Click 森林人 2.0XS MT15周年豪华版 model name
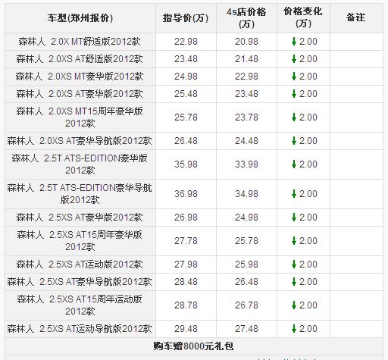The width and height of the screenshot is (388, 360). tap(80, 117)
